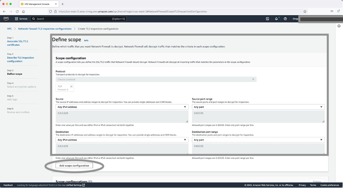Open the Info link beside Define scope

(x=86, y=40)
